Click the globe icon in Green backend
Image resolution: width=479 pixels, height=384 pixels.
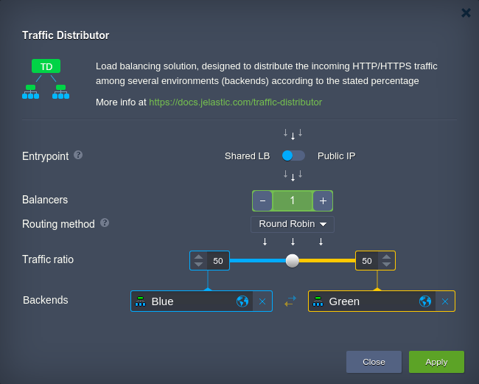425,301
